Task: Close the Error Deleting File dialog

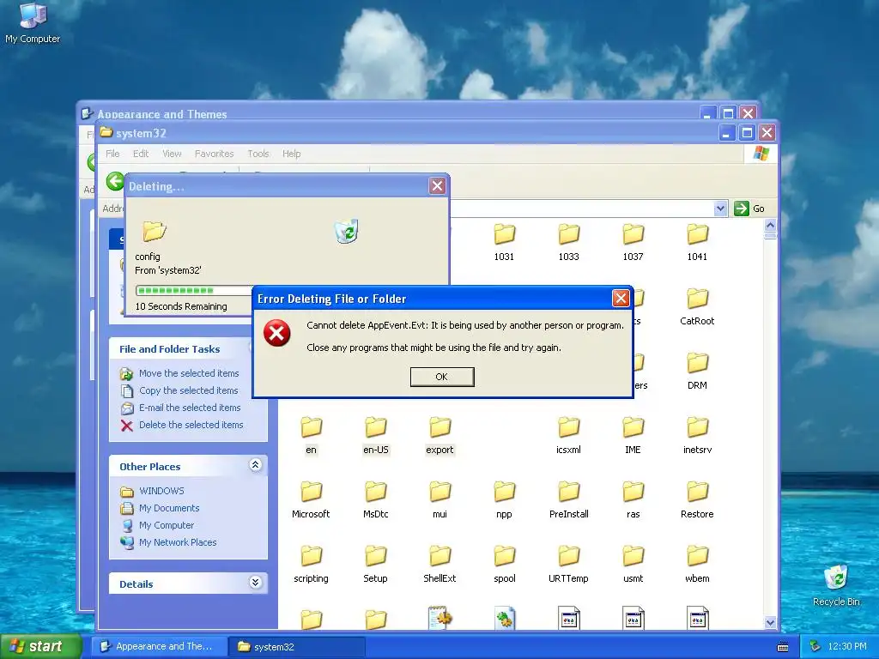Action: [x=621, y=298]
